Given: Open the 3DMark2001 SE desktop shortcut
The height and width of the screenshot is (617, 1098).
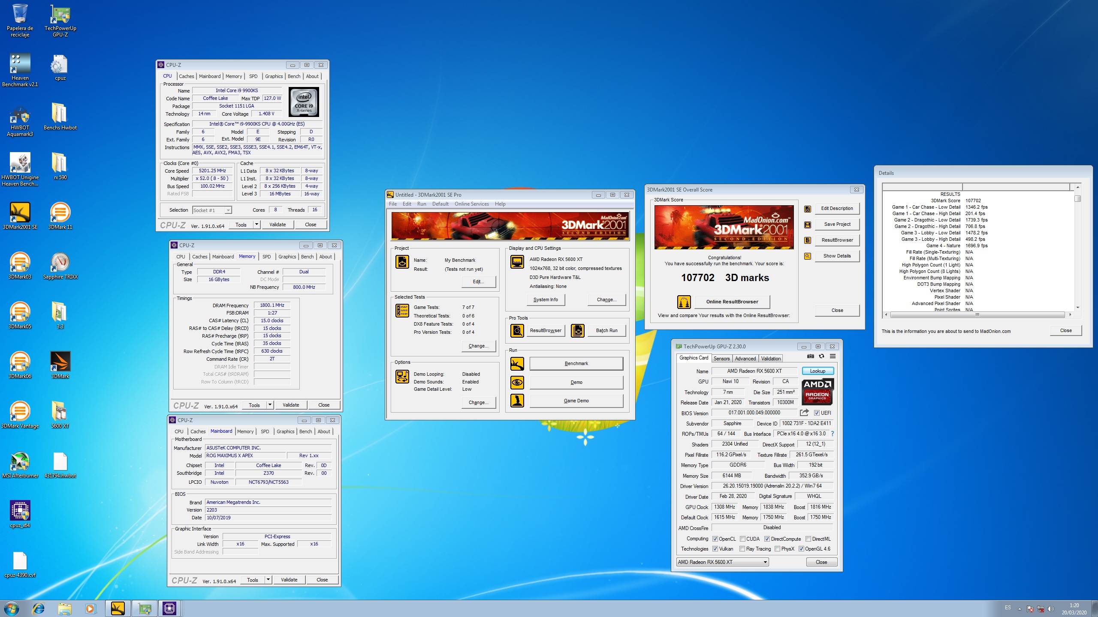Looking at the screenshot, I should point(20,216).
